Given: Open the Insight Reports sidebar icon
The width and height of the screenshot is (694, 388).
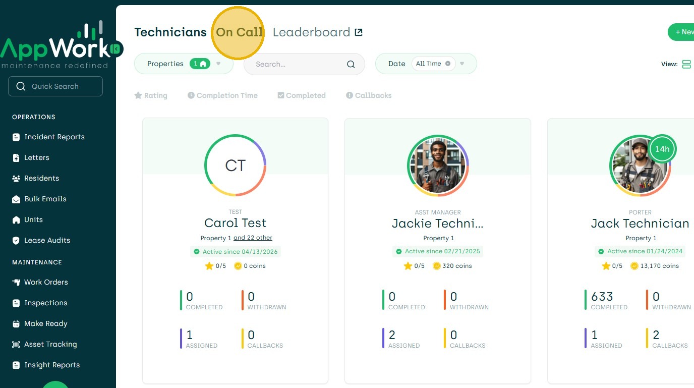Looking at the screenshot, I should 16,365.
